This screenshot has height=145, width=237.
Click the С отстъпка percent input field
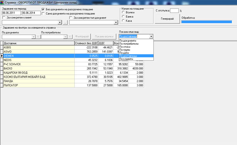174,11
